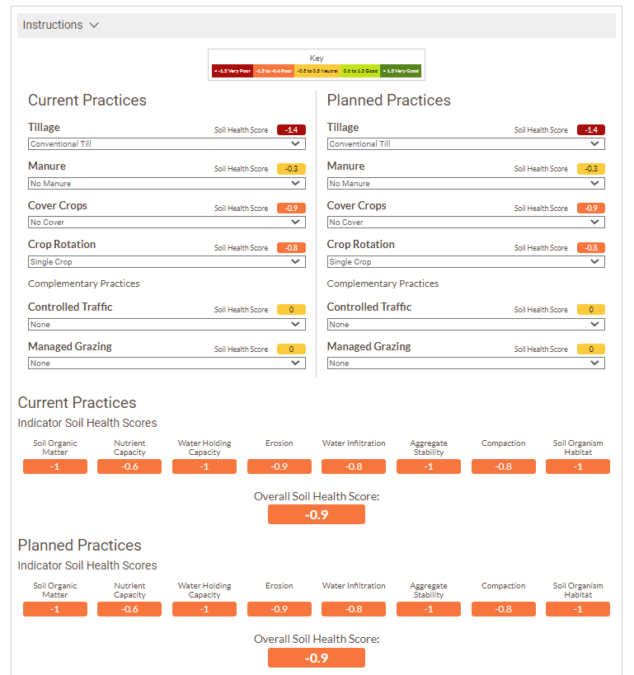Screen dimensions: 634x675
Task: Open the Planned Practices Crop Rotation dropdown
Action: (466, 262)
